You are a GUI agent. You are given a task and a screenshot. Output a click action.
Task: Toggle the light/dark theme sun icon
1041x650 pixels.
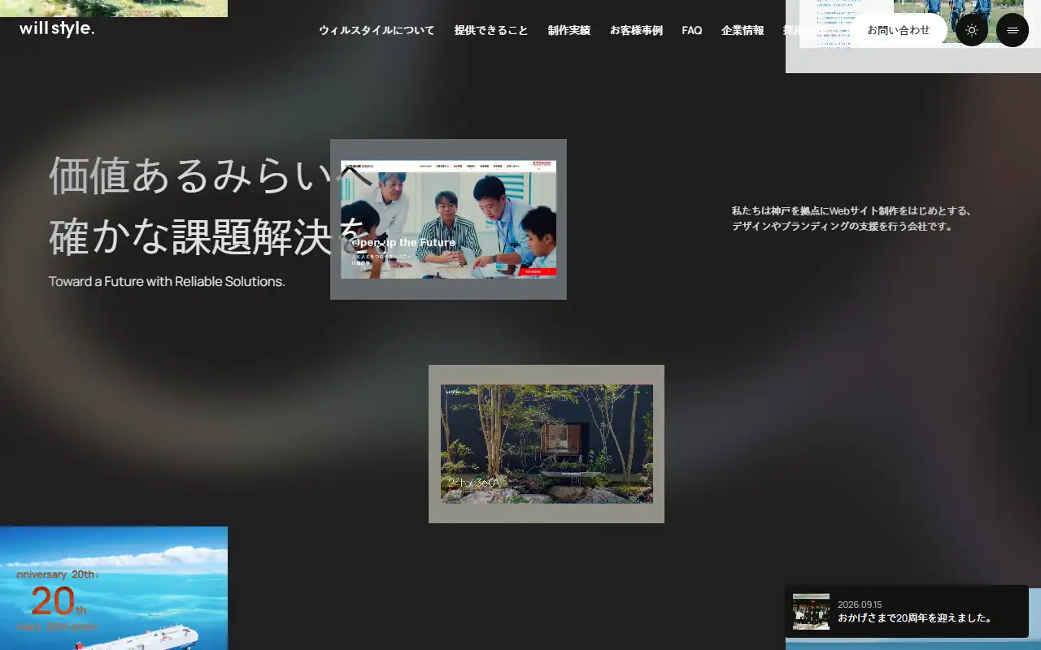(972, 30)
